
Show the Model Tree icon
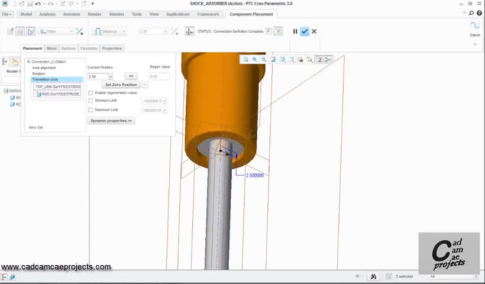(5, 62)
